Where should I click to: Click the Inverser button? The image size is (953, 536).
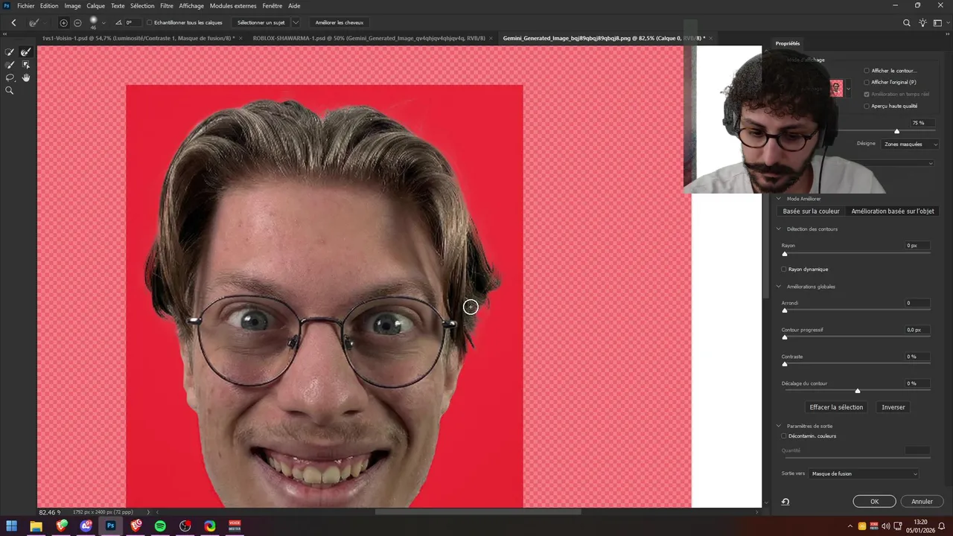tap(893, 407)
